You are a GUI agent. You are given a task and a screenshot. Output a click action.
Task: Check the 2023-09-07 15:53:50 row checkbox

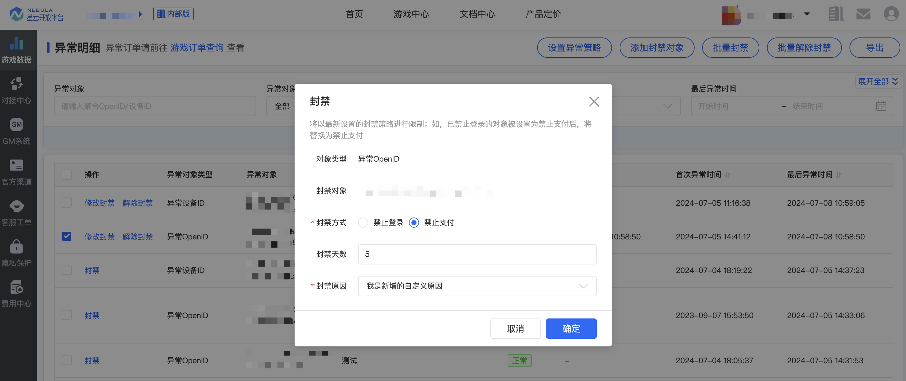click(66, 315)
